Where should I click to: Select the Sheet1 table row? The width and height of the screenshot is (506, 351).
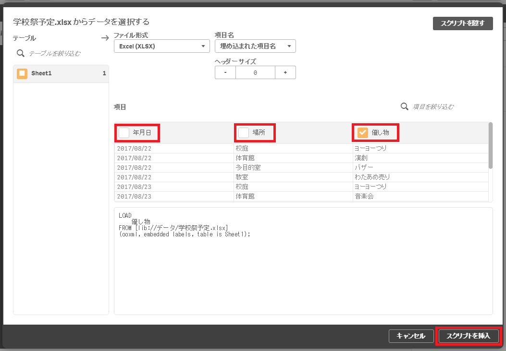(x=61, y=73)
